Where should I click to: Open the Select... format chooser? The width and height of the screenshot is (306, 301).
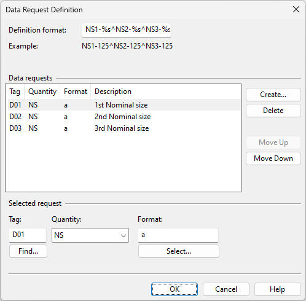click(x=179, y=251)
